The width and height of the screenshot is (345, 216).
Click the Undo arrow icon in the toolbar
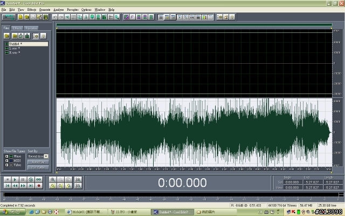55,17
